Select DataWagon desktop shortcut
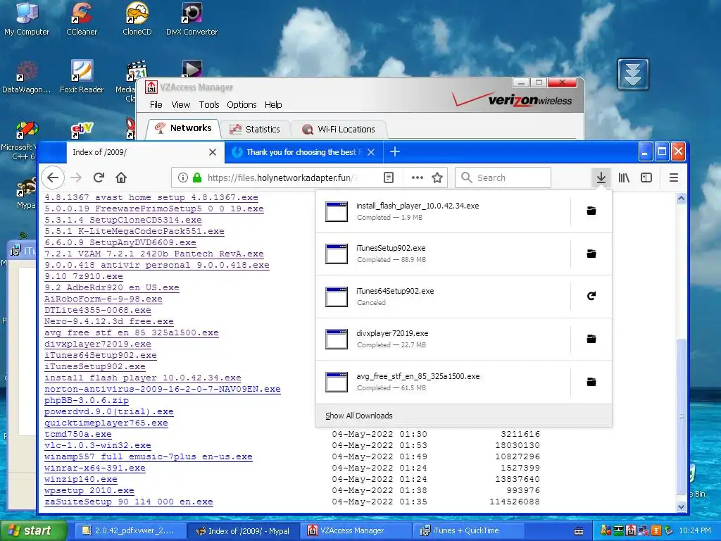The width and height of the screenshot is (721, 541). click(26, 77)
